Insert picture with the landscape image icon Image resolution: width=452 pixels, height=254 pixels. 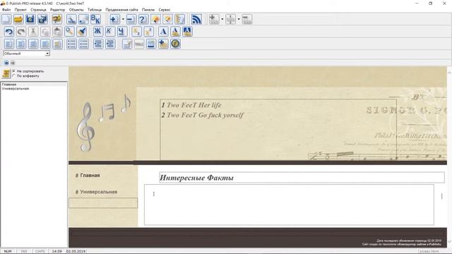pyautogui.click(x=151, y=44)
